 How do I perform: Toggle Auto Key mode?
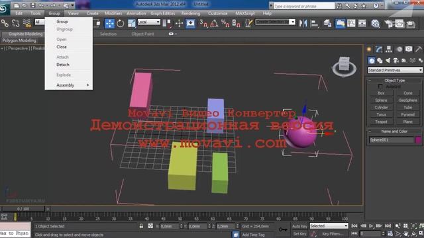(299, 226)
